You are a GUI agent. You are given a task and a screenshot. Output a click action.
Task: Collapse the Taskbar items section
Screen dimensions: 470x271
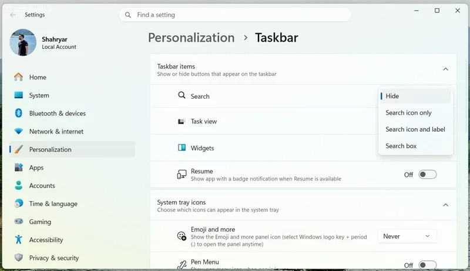pyautogui.click(x=446, y=69)
